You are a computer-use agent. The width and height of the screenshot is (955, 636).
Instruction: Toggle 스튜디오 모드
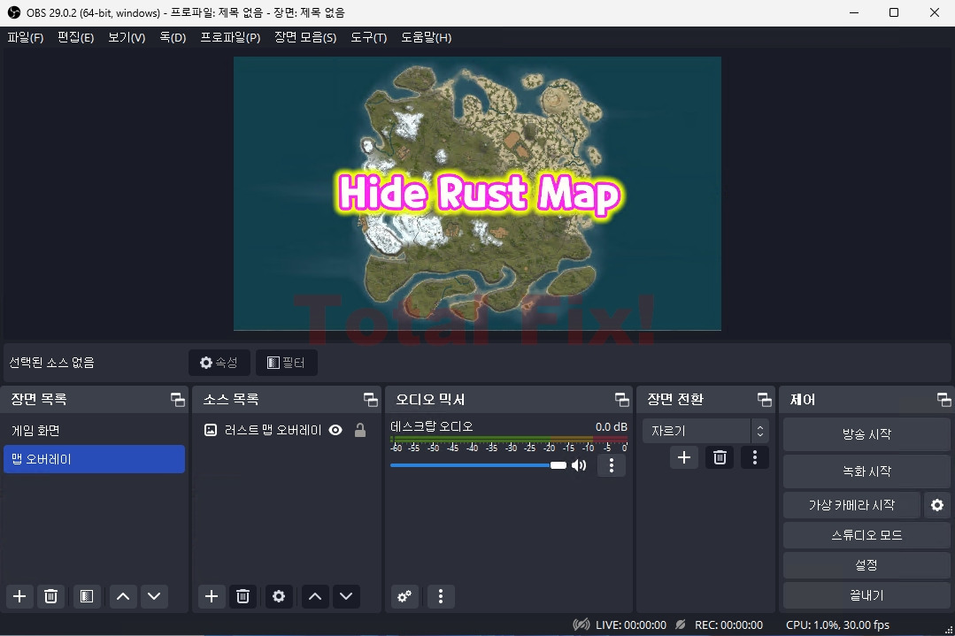coord(866,535)
